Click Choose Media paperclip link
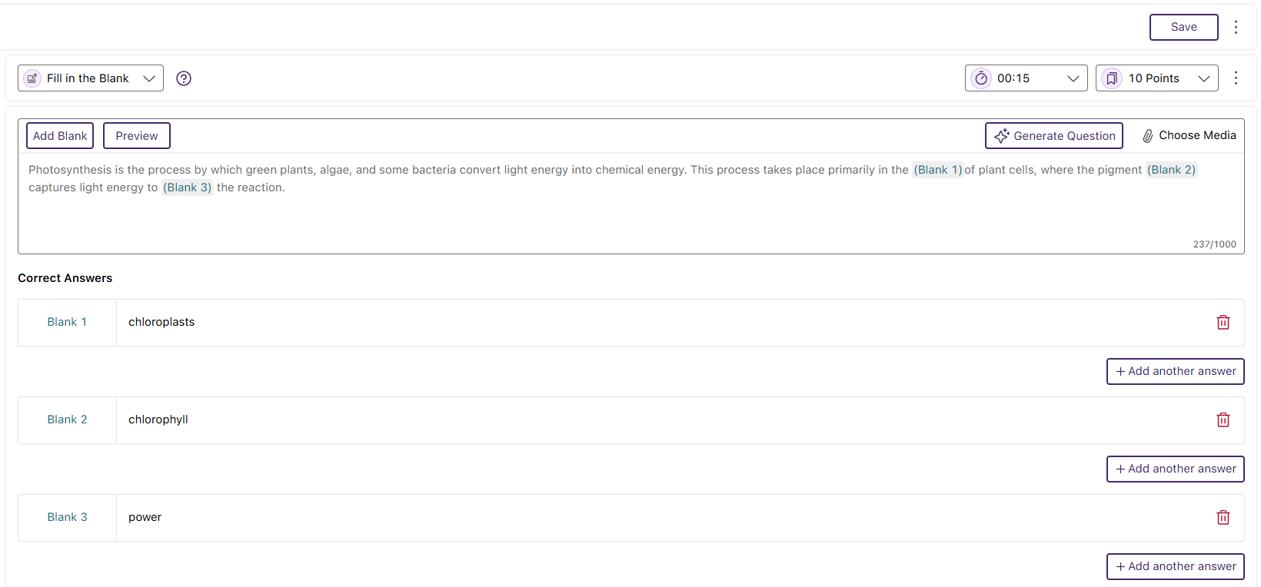Image resolution: width=1261 pixels, height=587 pixels. pos(1189,135)
